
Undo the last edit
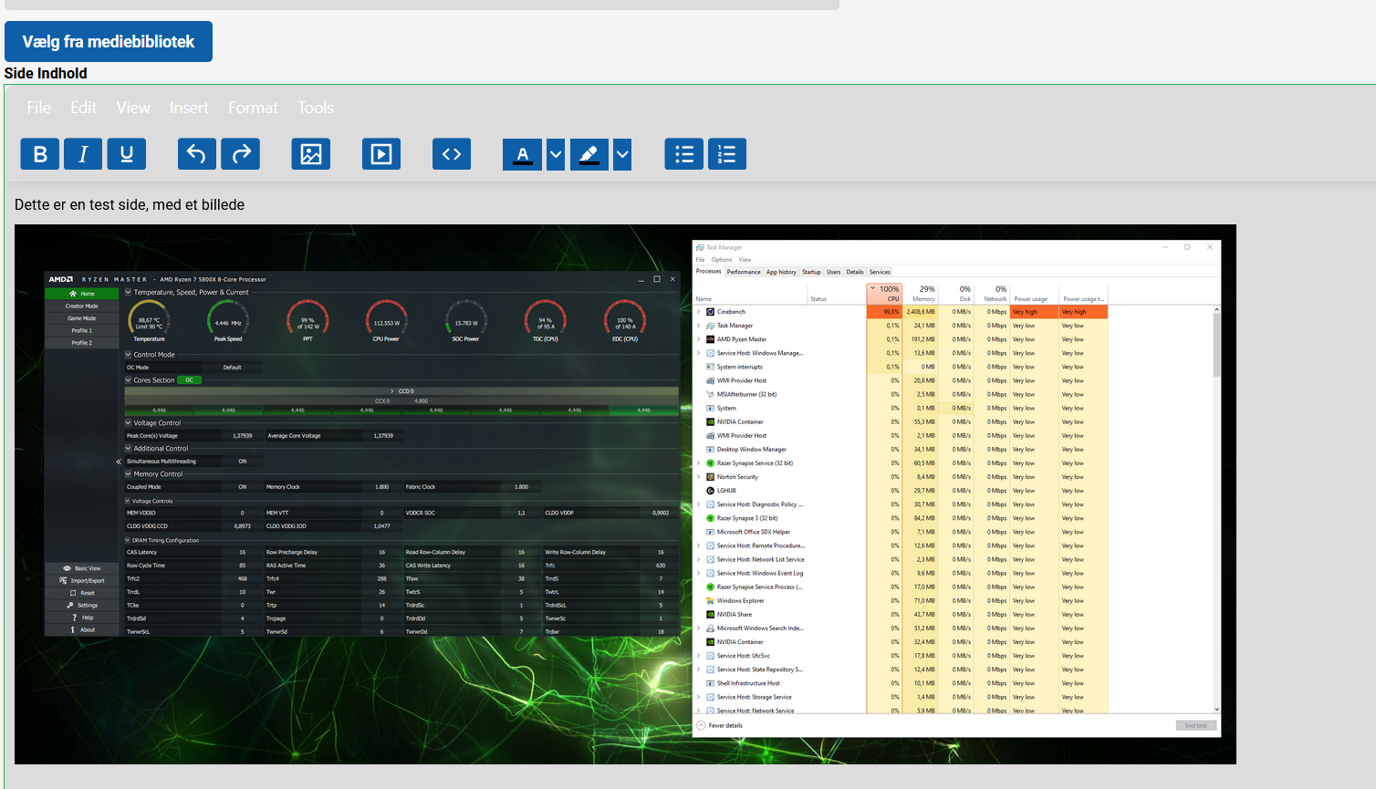tap(197, 154)
